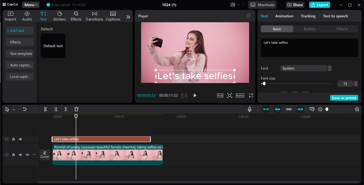Edit the text content field

coord(309,48)
